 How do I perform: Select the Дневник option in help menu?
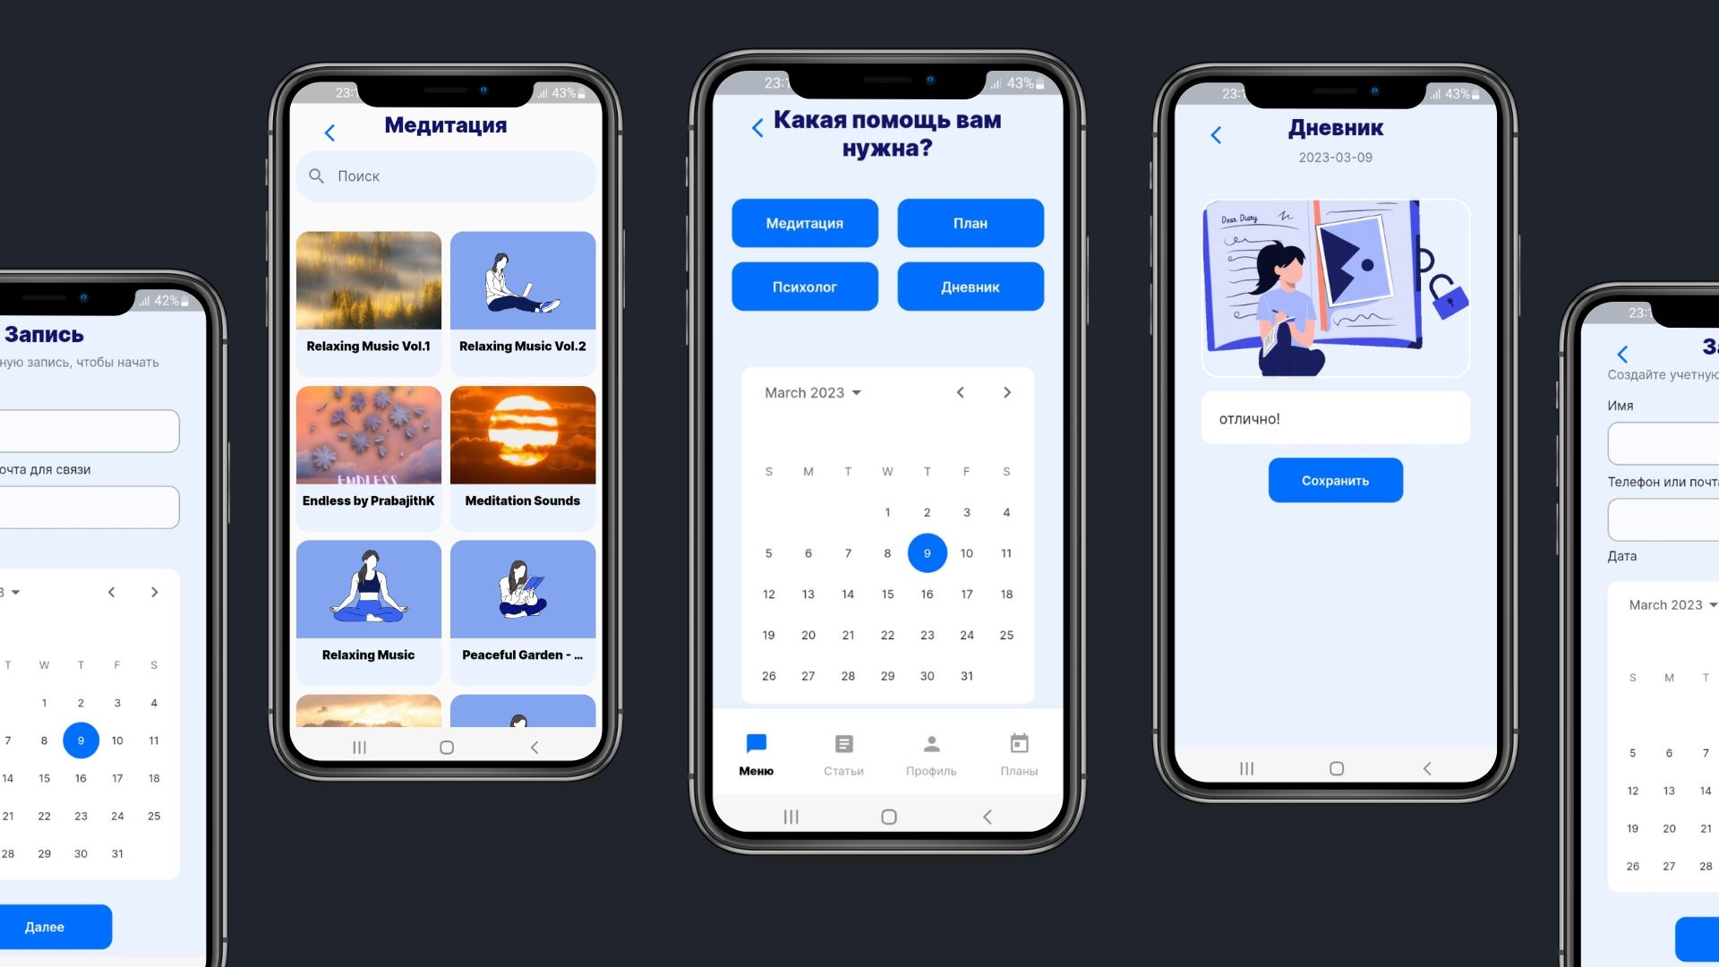[971, 287]
